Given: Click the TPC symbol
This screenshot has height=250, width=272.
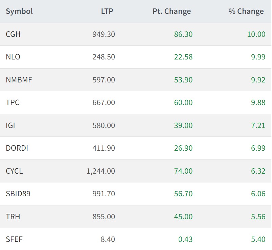Looking at the screenshot, I should click(x=13, y=102).
